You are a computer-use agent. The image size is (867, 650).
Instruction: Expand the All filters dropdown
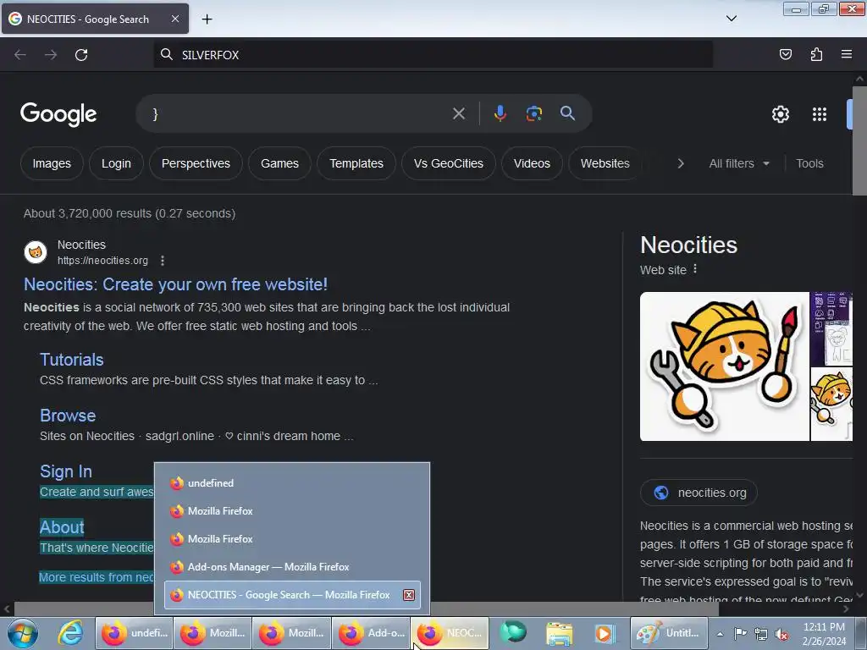(x=739, y=163)
